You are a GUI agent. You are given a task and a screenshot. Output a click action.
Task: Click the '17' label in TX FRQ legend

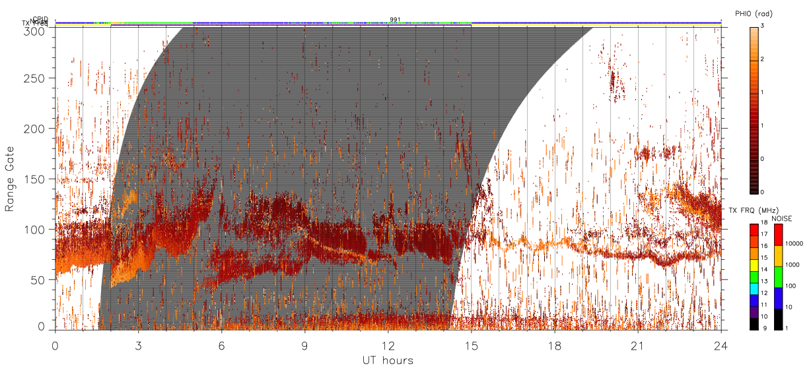[763, 235]
